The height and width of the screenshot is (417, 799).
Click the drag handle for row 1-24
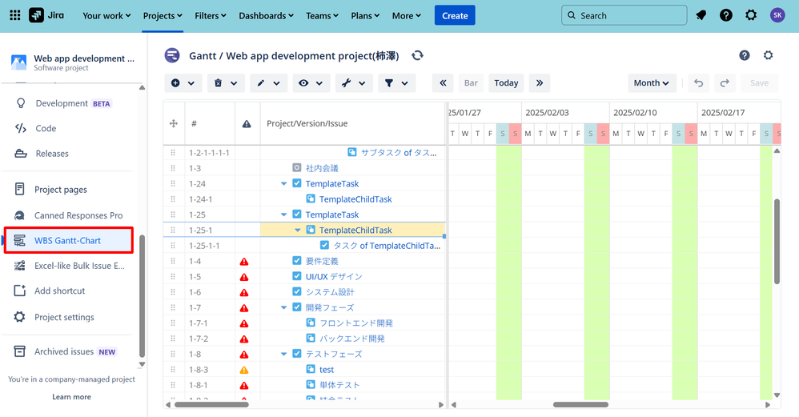pos(173,184)
